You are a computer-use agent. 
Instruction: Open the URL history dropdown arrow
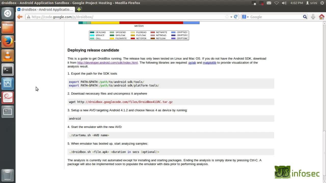click(x=231, y=17)
